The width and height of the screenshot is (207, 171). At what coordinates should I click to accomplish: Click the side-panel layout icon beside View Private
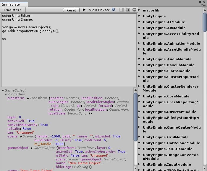[121, 10]
